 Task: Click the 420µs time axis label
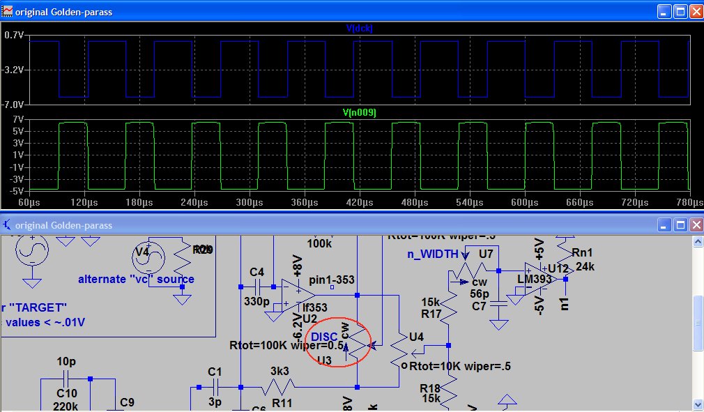(360, 202)
